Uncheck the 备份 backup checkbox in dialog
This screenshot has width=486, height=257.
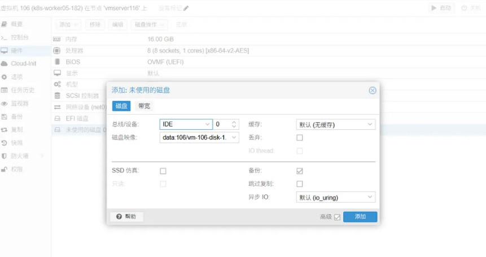(x=299, y=171)
